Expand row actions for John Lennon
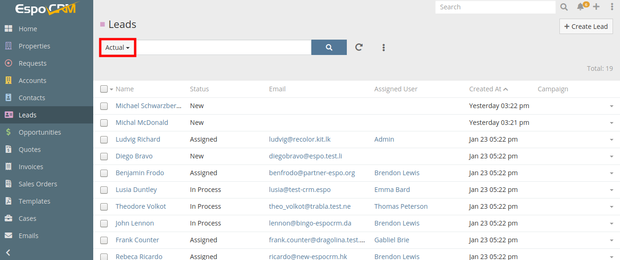The height and width of the screenshot is (260, 620). point(611,224)
